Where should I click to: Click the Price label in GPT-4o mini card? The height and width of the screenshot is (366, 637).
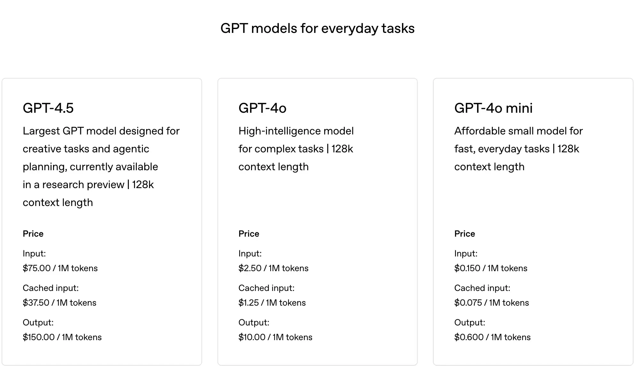coord(464,234)
